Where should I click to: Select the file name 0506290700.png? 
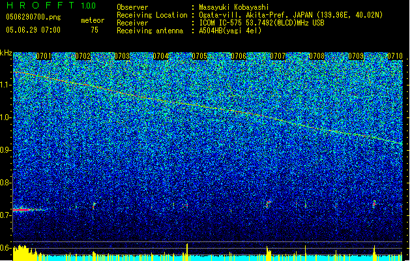pos(33,18)
